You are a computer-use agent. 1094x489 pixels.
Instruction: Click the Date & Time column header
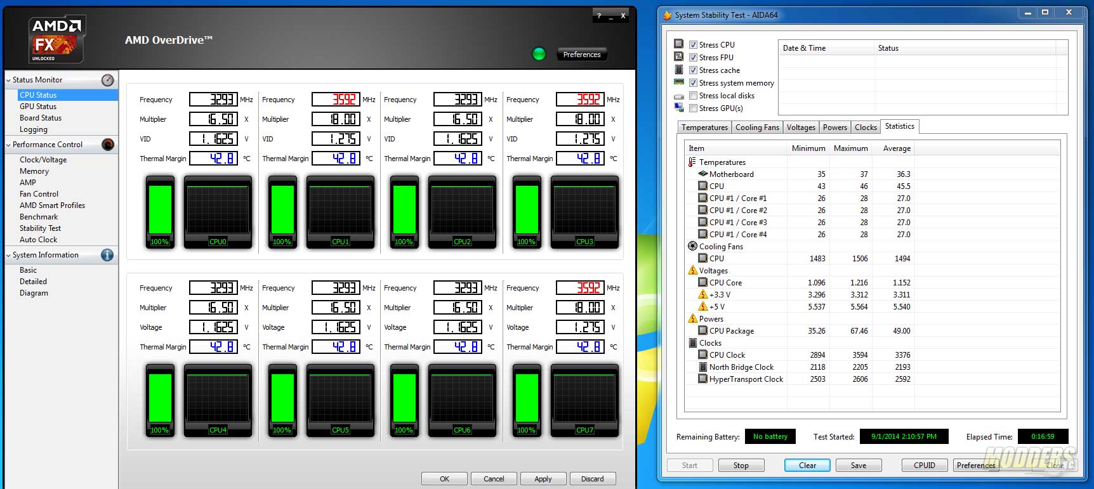[x=826, y=48]
